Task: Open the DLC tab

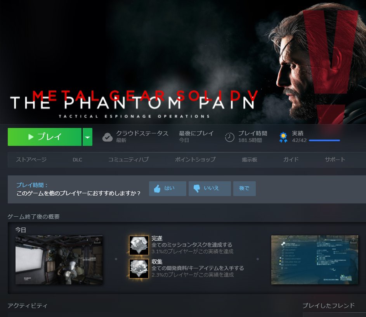Action: (x=77, y=159)
